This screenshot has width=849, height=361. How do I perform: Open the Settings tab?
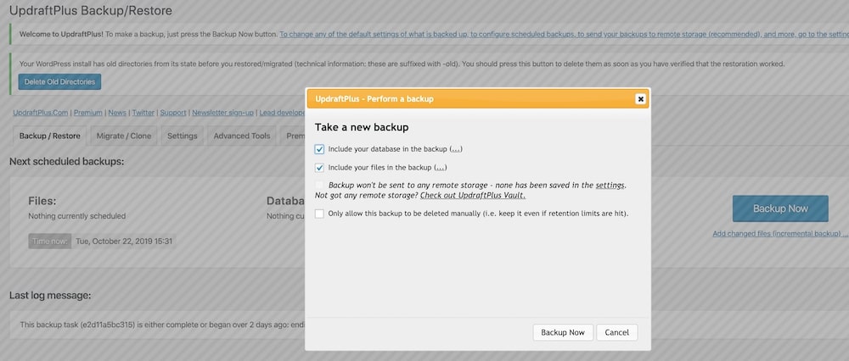[x=182, y=136]
